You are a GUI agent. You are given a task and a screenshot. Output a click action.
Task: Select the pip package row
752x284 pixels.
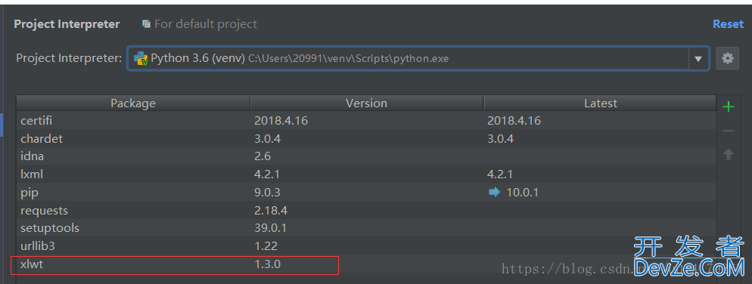366,193
